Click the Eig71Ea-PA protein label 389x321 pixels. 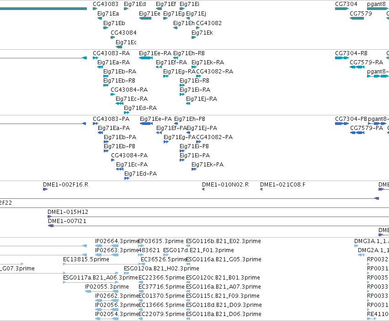(x=114, y=128)
